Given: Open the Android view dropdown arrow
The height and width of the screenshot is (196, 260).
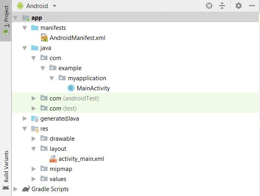Looking at the screenshot, I should 55,6.
